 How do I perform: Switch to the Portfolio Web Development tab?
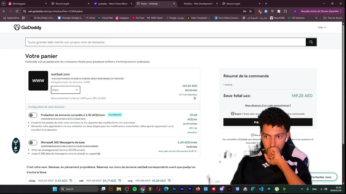click(x=199, y=4)
